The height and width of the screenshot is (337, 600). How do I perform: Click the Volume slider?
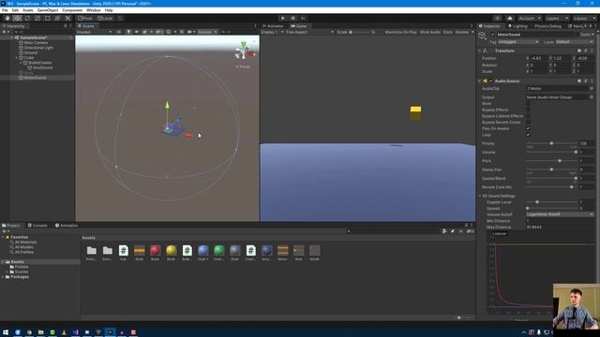(x=551, y=152)
